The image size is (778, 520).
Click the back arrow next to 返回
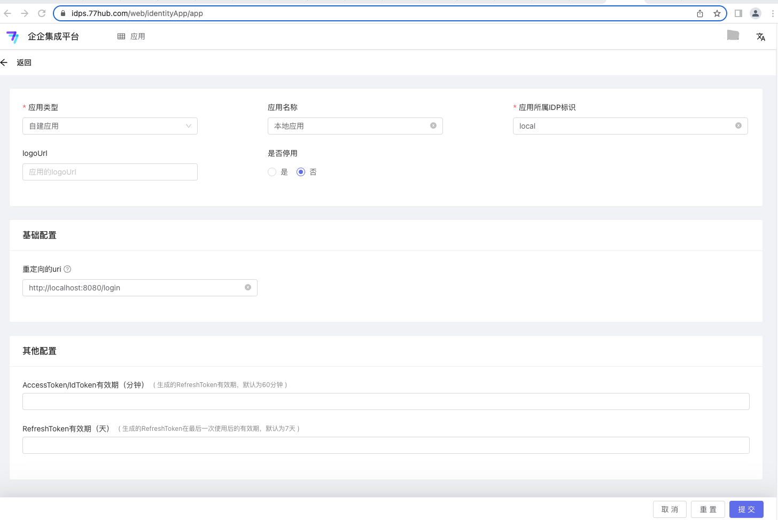(4, 62)
